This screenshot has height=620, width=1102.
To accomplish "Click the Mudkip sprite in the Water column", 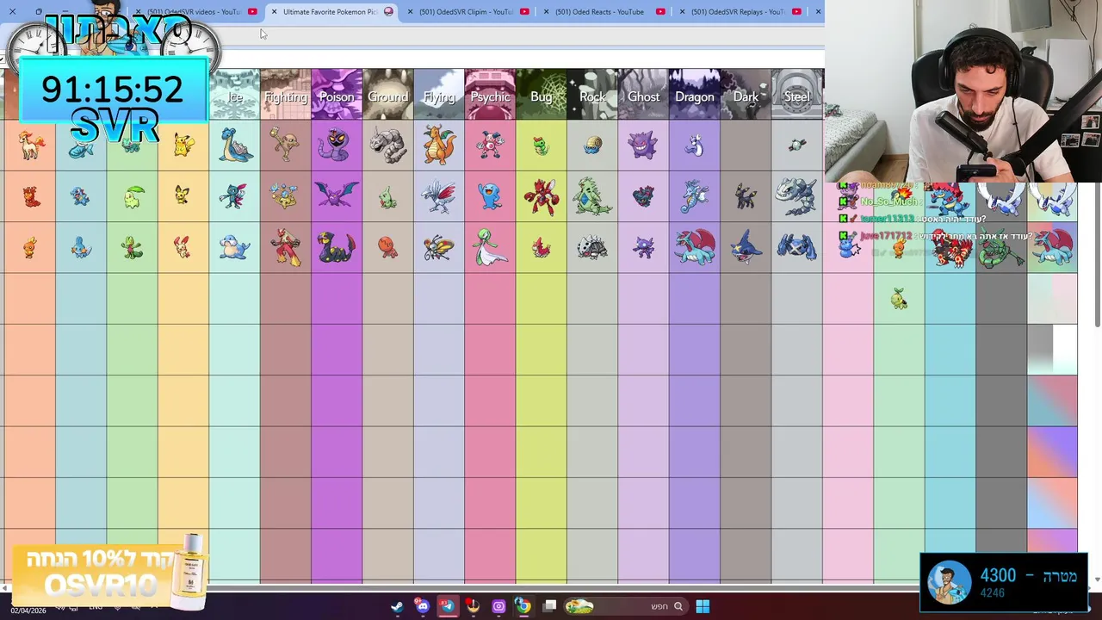I will 81,249.
